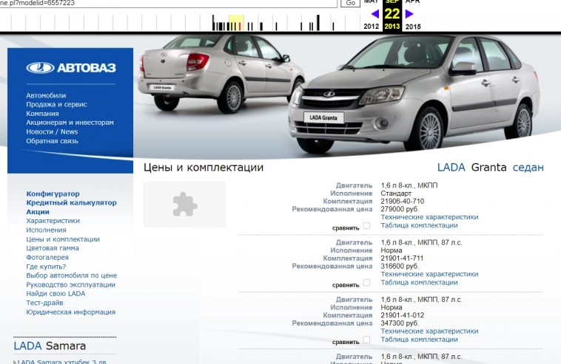Click the LADA Samara хэтчбек link
This screenshot has width=561, height=364.
(62, 362)
